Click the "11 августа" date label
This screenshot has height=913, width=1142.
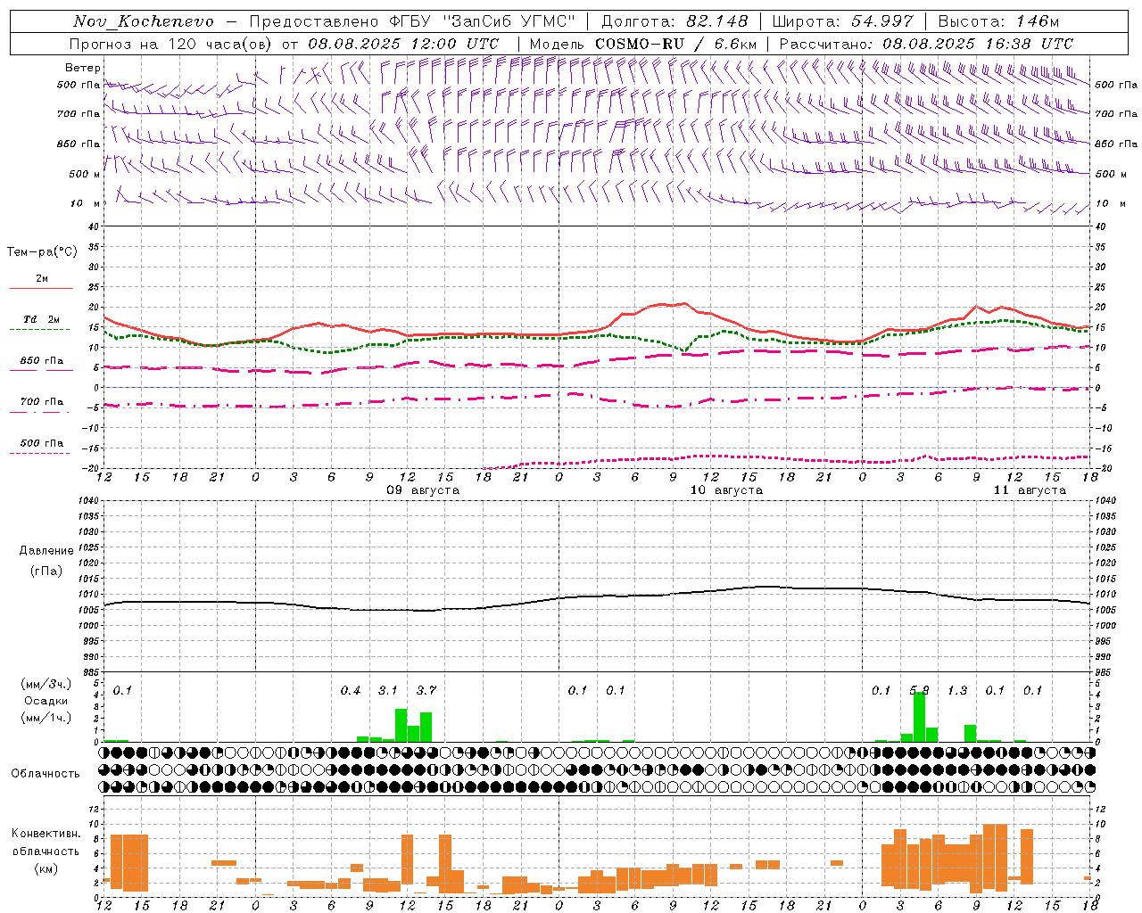tap(1030, 490)
